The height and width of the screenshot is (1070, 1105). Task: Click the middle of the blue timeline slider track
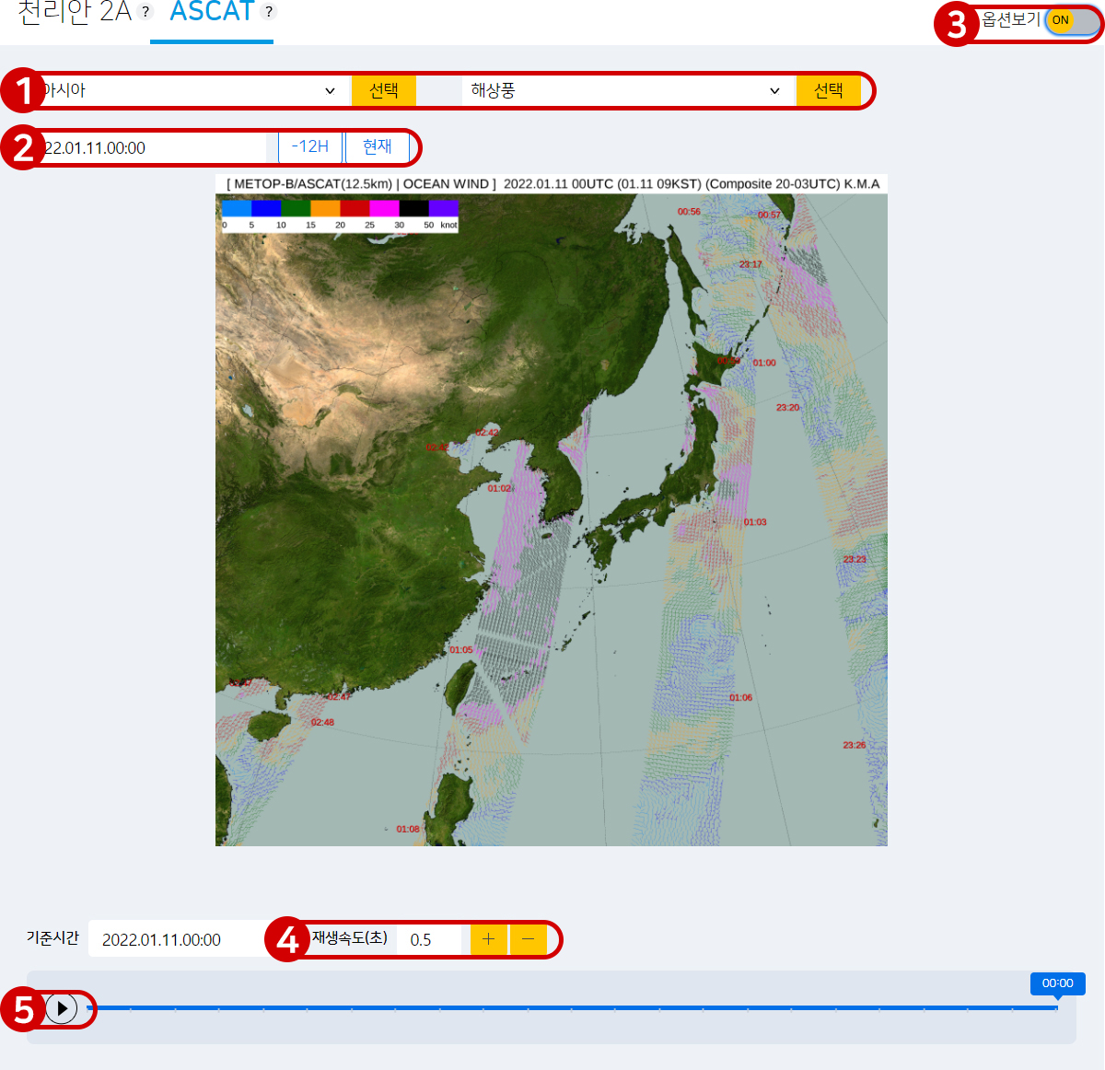click(x=571, y=1007)
